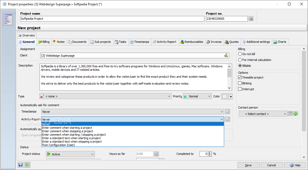This screenshot has width=308, height=170.
Task: Switch to the Quotes tab
Action: (x=232, y=42)
